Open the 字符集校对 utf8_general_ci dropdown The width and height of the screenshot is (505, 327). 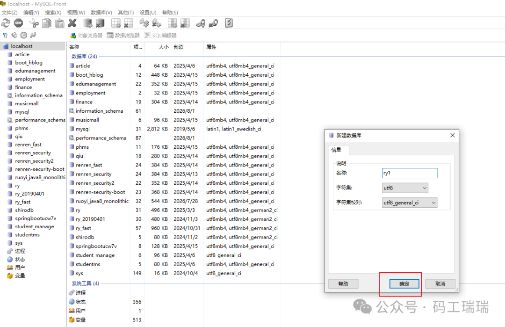tap(409, 203)
